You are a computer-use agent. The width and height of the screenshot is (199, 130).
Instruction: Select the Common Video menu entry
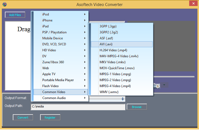[61, 92]
